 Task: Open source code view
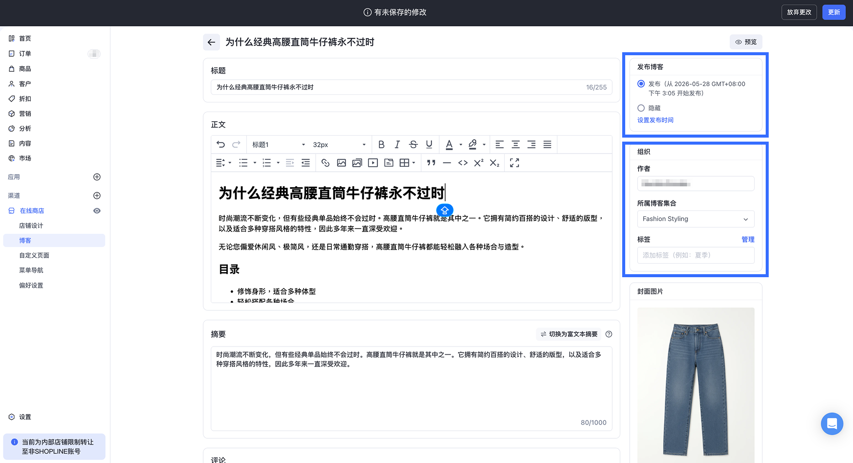coord(463,163)
